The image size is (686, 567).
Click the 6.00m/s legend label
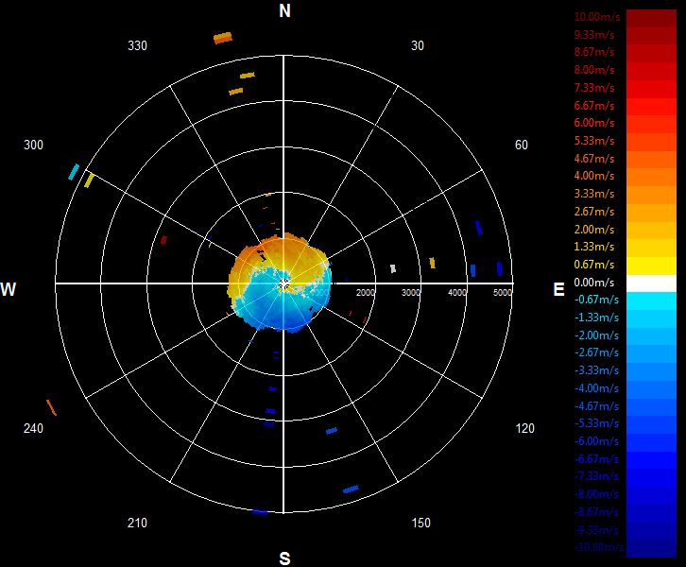[594, 123]
